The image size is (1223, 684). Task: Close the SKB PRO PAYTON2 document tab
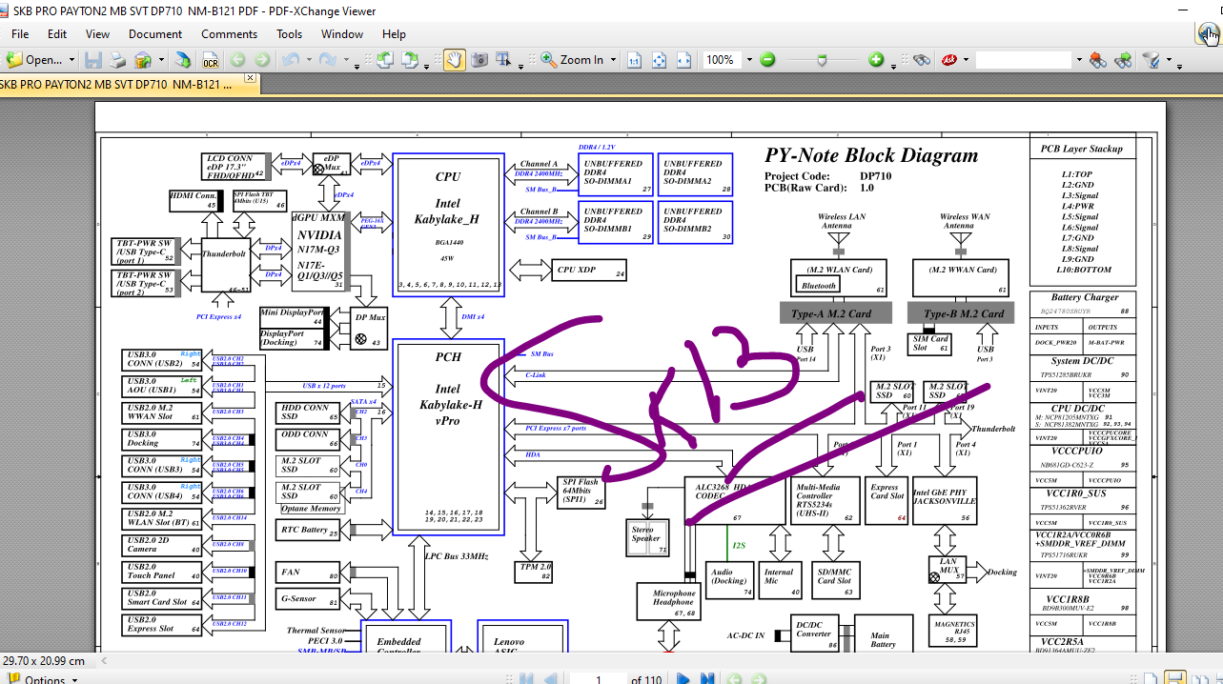click(x=251, y=78)
